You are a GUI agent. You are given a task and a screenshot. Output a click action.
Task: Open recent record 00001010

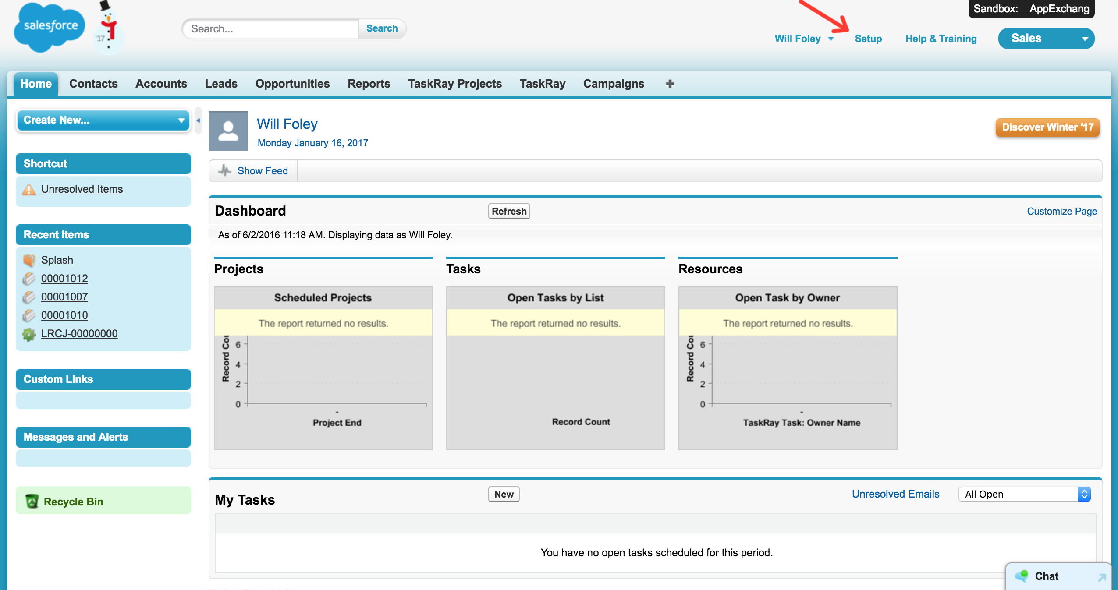tap(64, 315)
